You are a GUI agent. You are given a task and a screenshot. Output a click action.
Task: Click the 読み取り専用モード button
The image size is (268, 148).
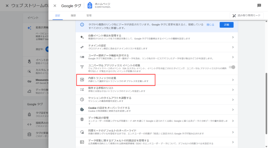tap(247, 15)
